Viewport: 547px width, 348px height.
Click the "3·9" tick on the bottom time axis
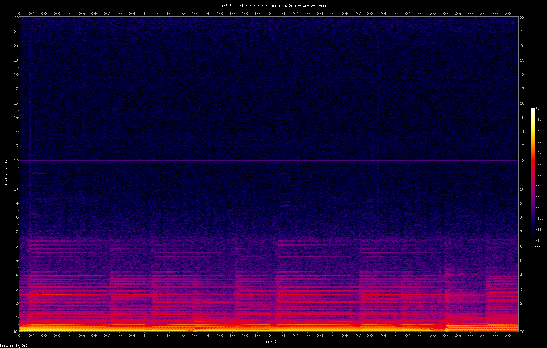[508, 336]
